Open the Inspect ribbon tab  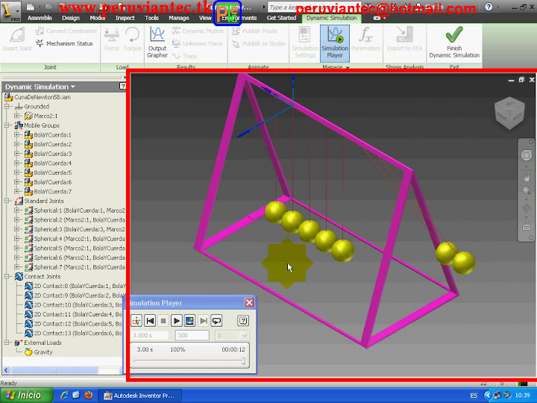[125, 18]
